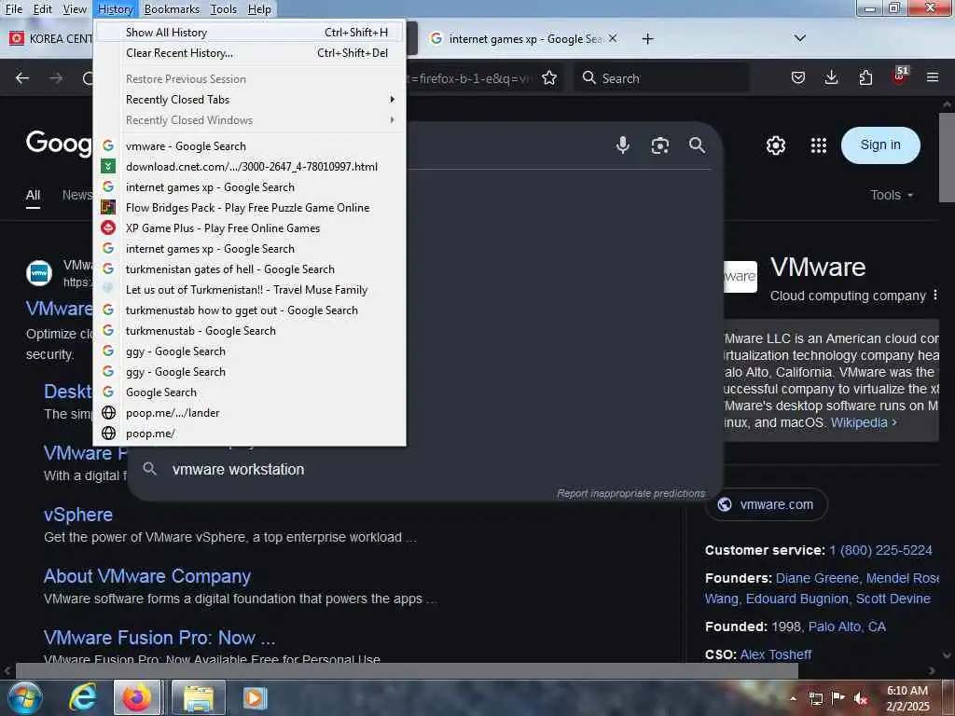Viewport: 955px width, 716px height.
Task: Open Windows Explorer folder in taskbar
Action: pos(199,697)
